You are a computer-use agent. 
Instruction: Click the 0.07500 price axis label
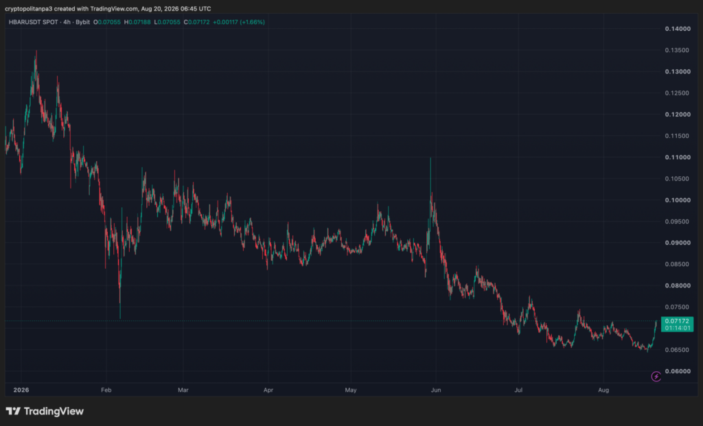click(678, 307)
